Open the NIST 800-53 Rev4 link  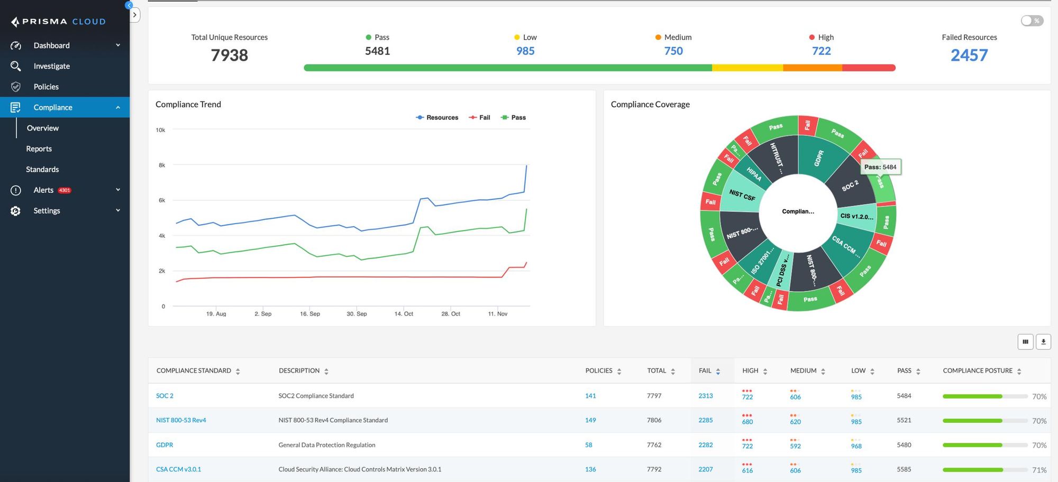181,420
